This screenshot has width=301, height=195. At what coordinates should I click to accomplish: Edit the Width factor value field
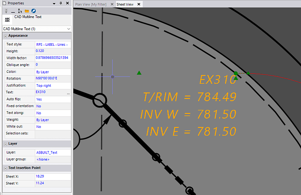[53, 58]
